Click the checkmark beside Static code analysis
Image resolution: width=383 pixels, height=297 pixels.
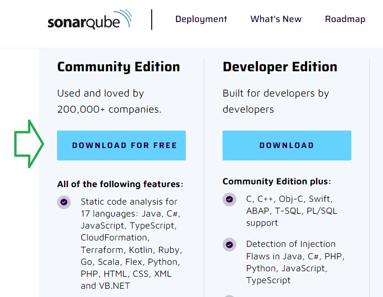pyautogui.click(x=64, y=202)
